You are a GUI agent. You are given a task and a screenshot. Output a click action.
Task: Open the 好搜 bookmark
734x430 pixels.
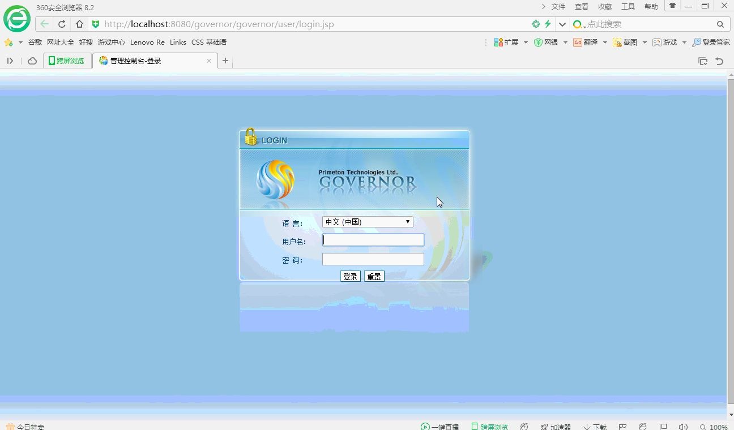point(86,42)
